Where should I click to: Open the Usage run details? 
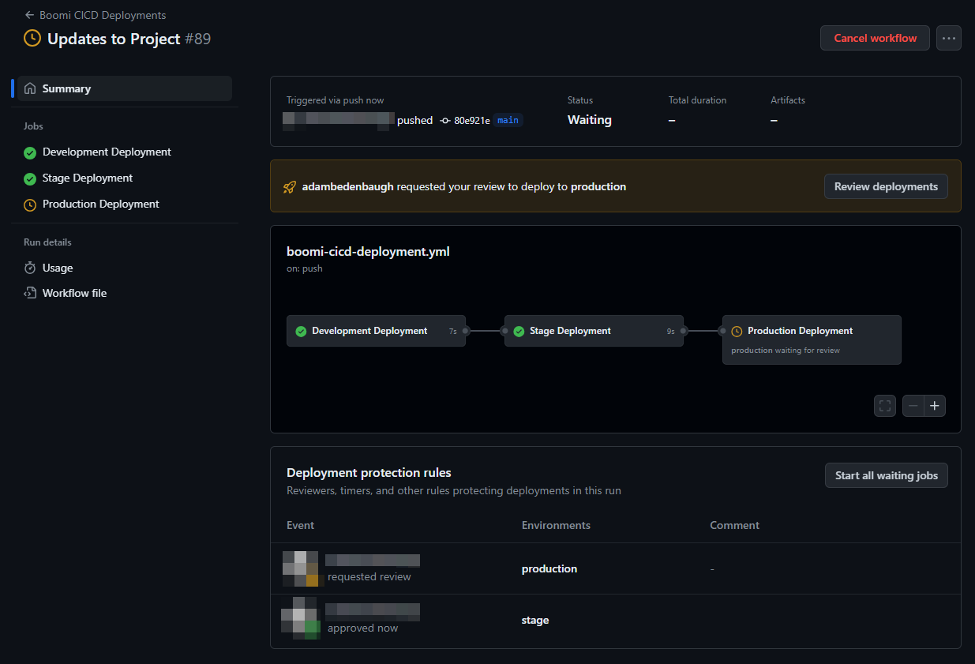point(58,268)
